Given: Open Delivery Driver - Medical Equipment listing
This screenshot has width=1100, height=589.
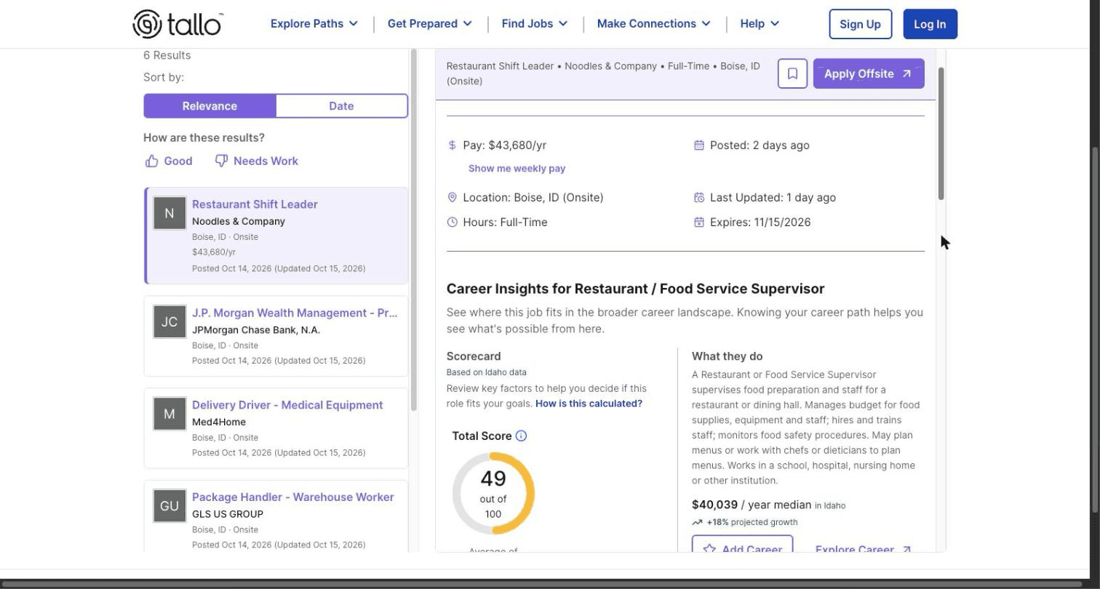Looking at the screenshot, I should tap(287, 405).
